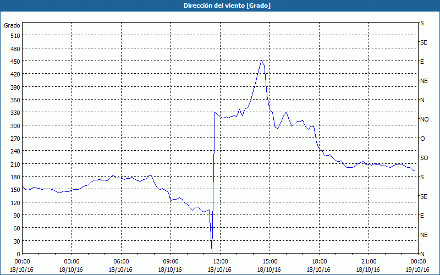Screen dimensions: 440x275
Task: Select the 180 label on the left axis
Action: pos(15,177)
